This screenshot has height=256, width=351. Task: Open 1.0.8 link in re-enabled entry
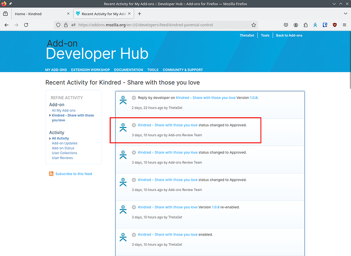(216, 207)
